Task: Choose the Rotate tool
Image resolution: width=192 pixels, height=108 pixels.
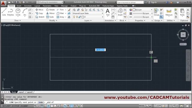Action: pyautogui.click(x=50, y=10)
